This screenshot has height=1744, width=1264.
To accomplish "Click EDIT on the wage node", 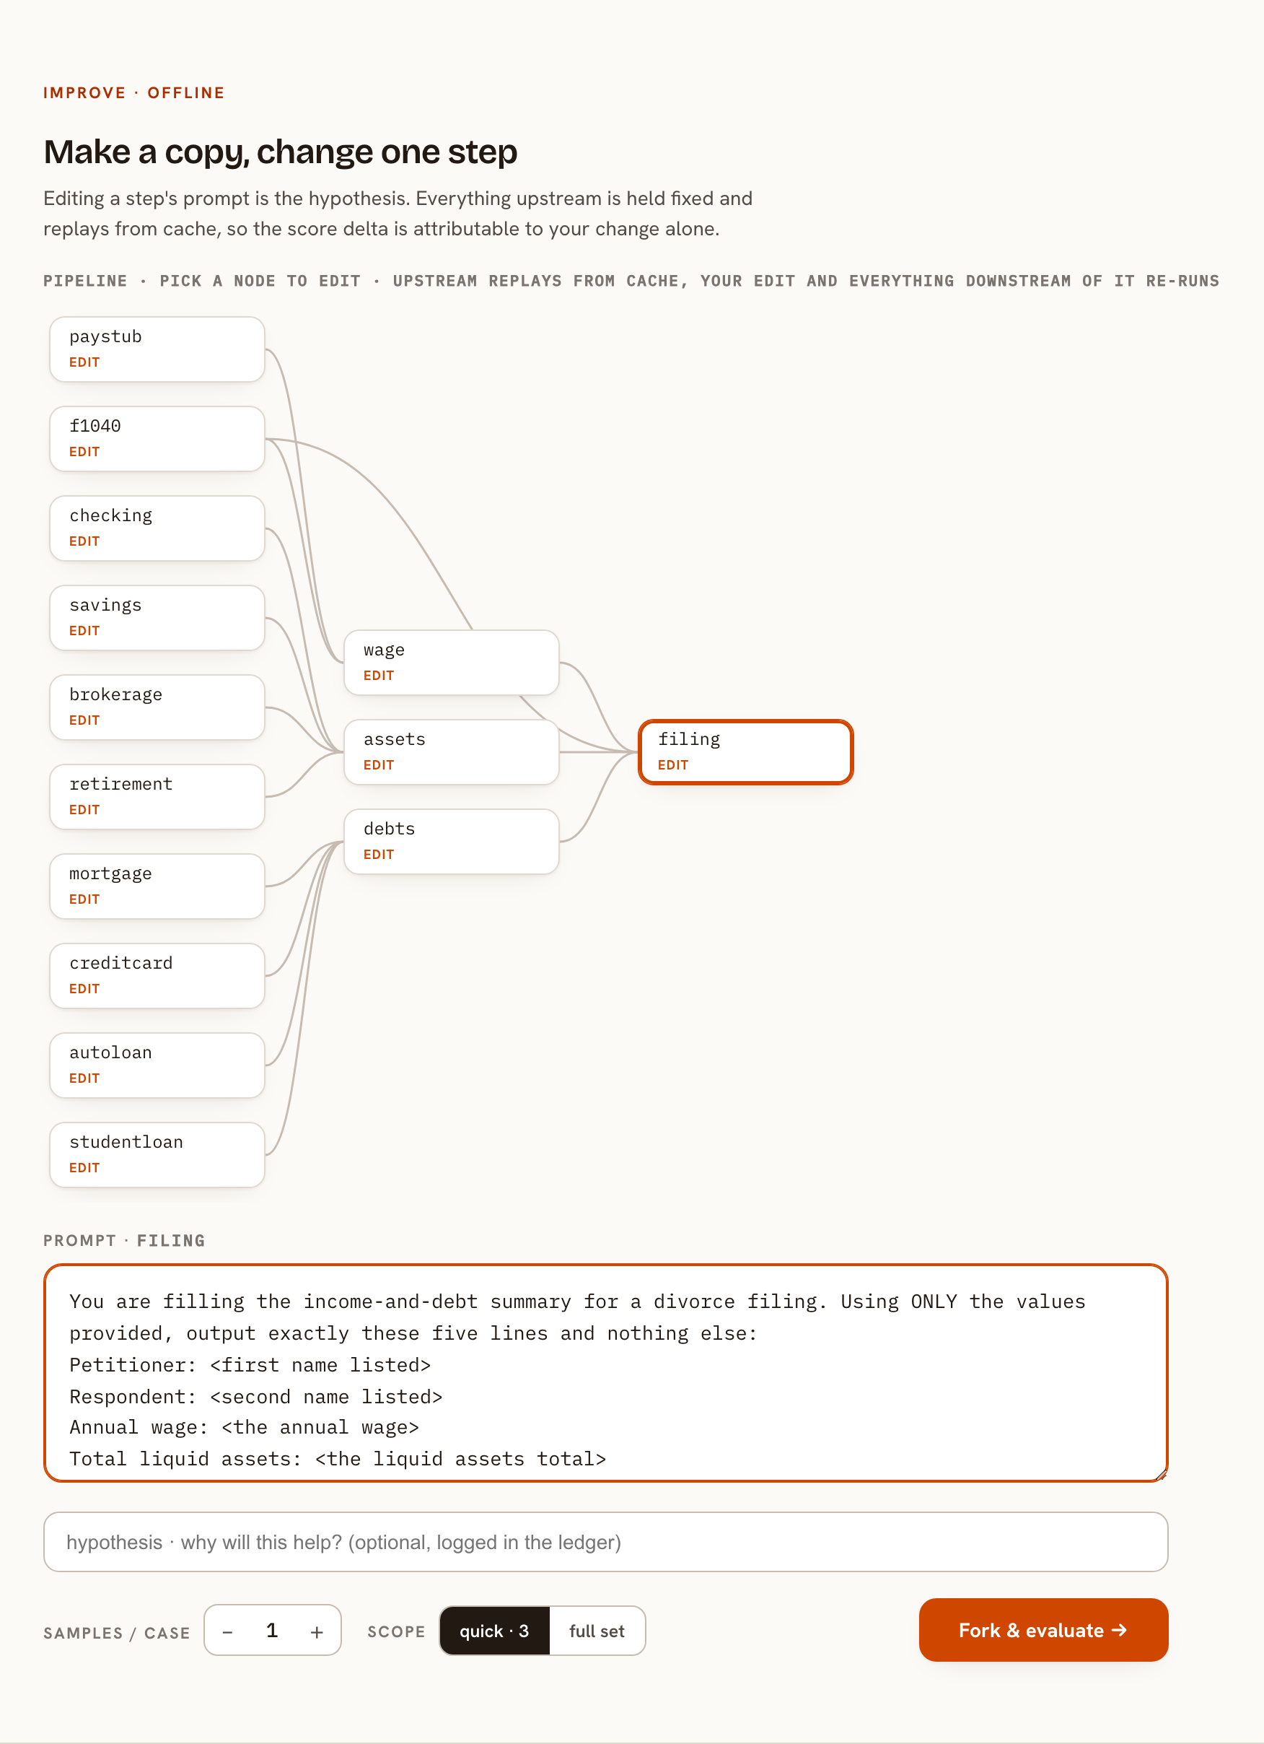I will pos(379,676).
